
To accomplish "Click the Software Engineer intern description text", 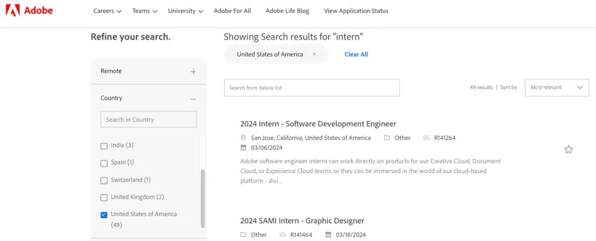I will [371, 171].
